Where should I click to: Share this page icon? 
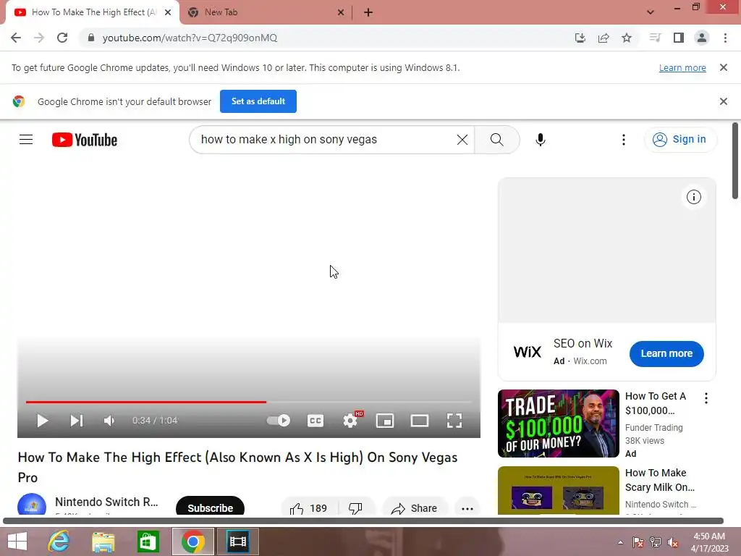pyautogui.click(x=604, y=38)
